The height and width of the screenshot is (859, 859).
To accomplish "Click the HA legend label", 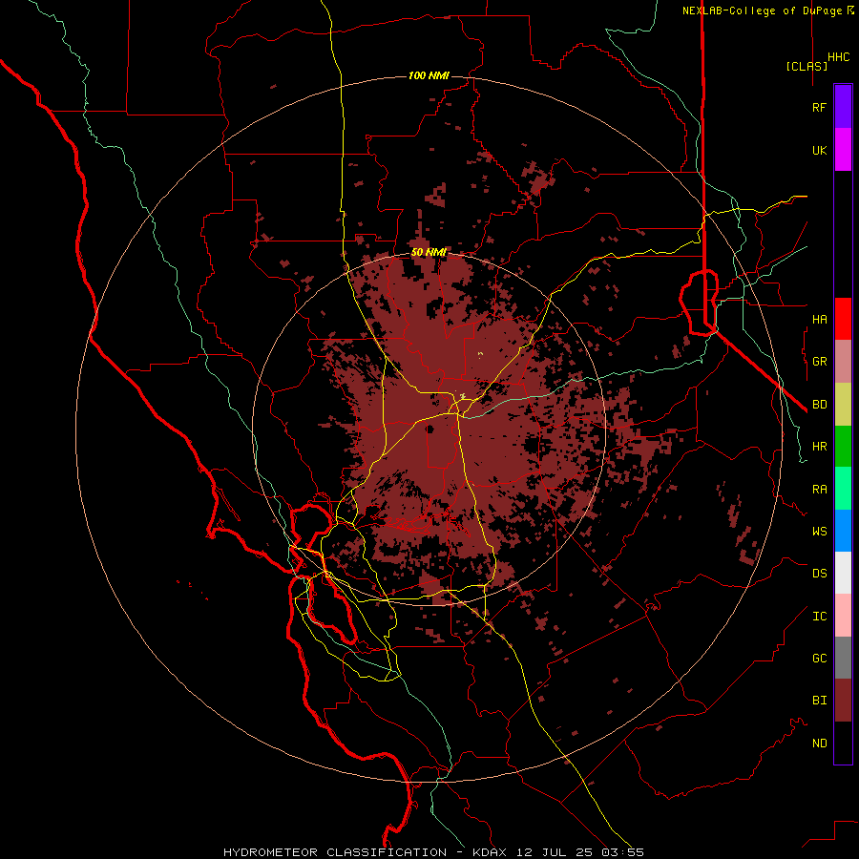I will (819, 319).
